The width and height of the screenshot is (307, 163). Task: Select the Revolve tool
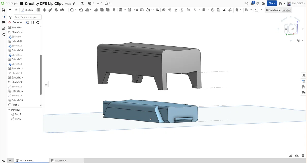pyautogui.click(x=45, y=10)
